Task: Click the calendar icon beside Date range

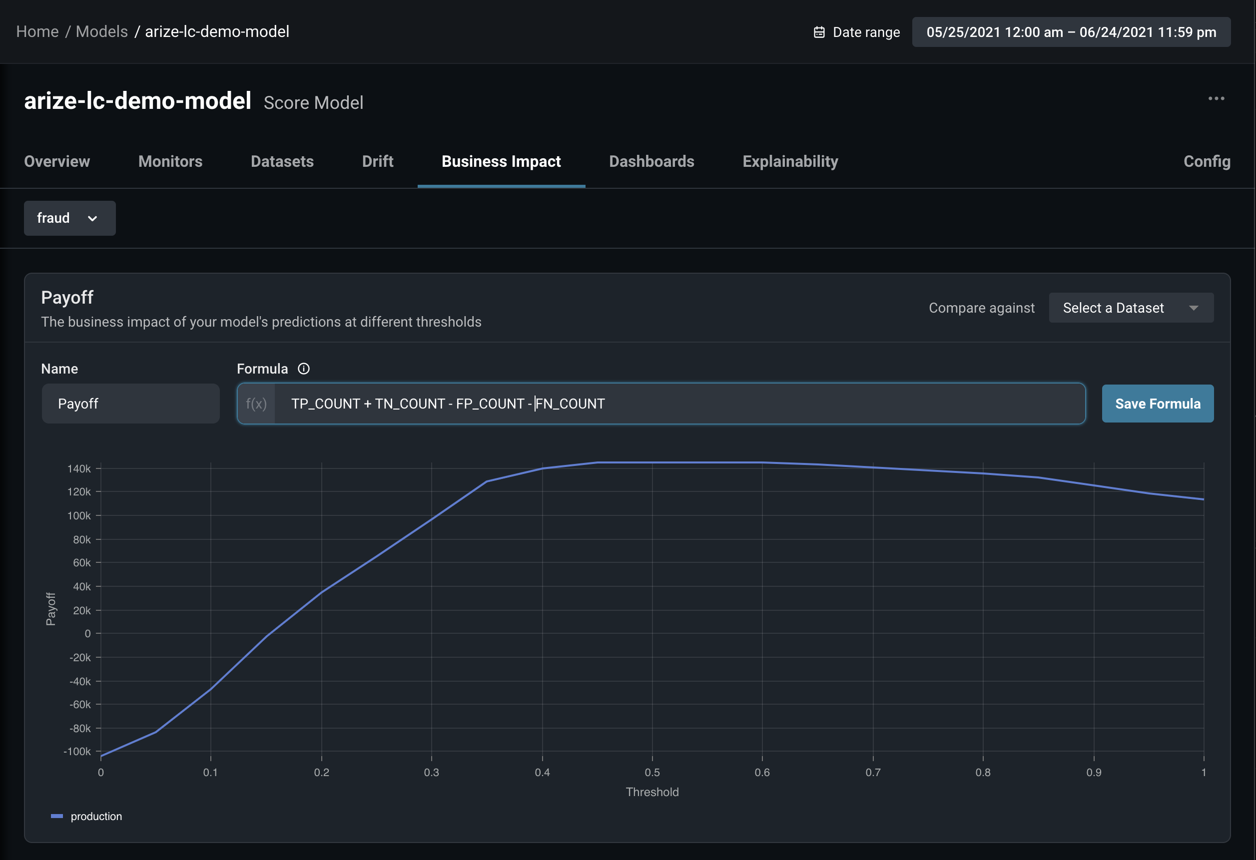Action: point(819,32)
